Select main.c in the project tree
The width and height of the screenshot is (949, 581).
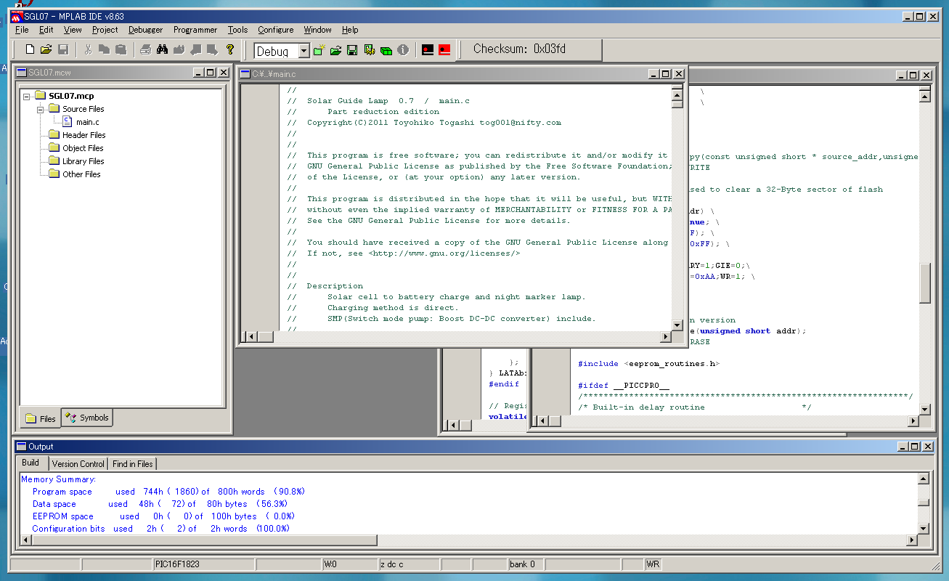[x=88, y=122]
